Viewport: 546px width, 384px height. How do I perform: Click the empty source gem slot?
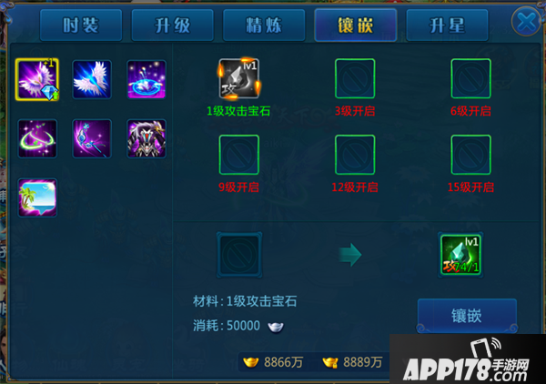239,255
